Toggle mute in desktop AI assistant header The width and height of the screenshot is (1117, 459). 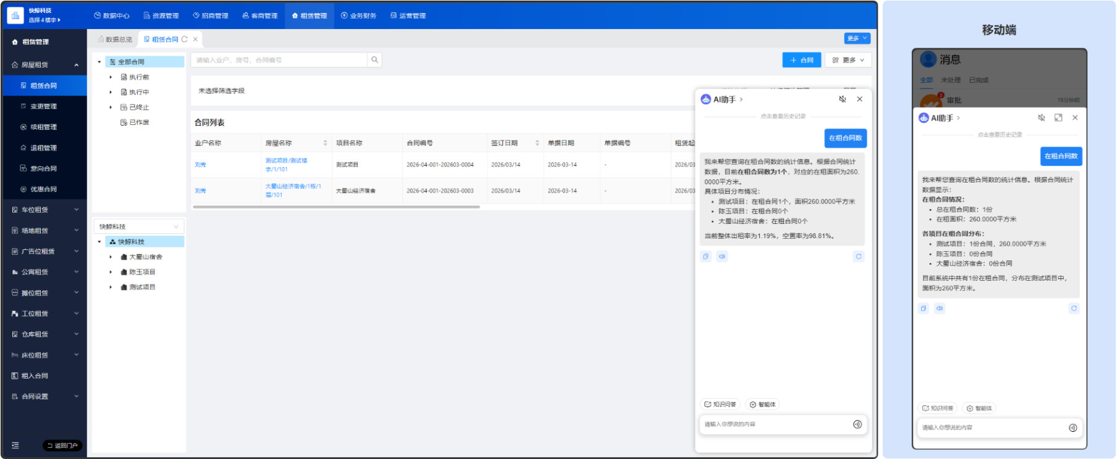coord(842,100)
